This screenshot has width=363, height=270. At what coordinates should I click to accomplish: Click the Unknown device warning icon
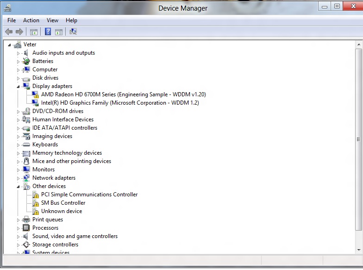[35, 211]
